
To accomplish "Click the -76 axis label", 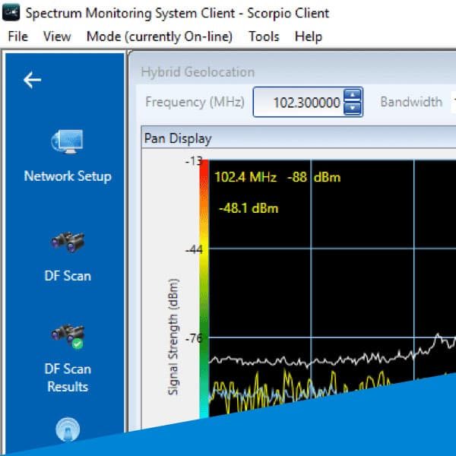I will pos(195,339).
